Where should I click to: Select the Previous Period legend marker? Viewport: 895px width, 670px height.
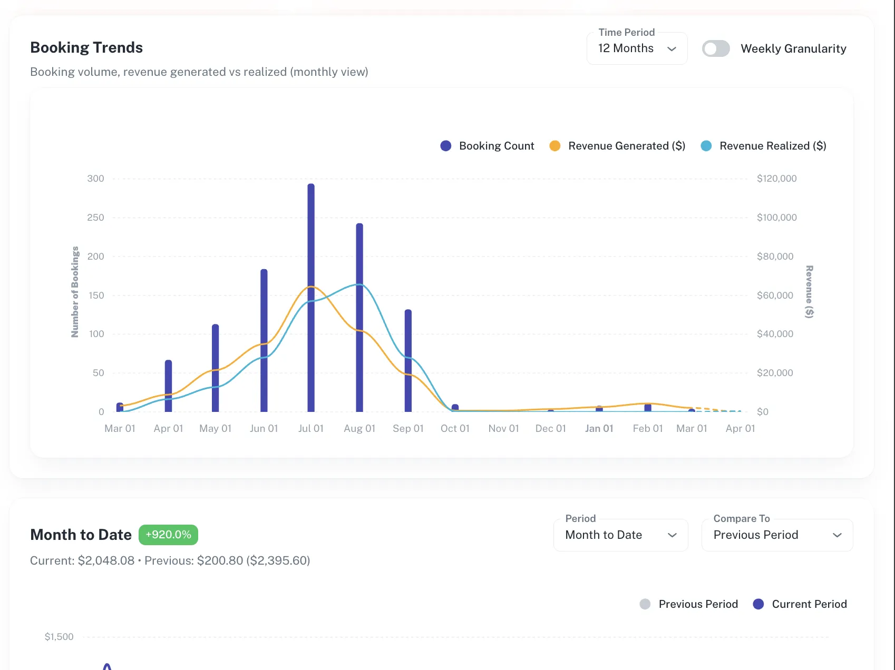tap(645, 604)
